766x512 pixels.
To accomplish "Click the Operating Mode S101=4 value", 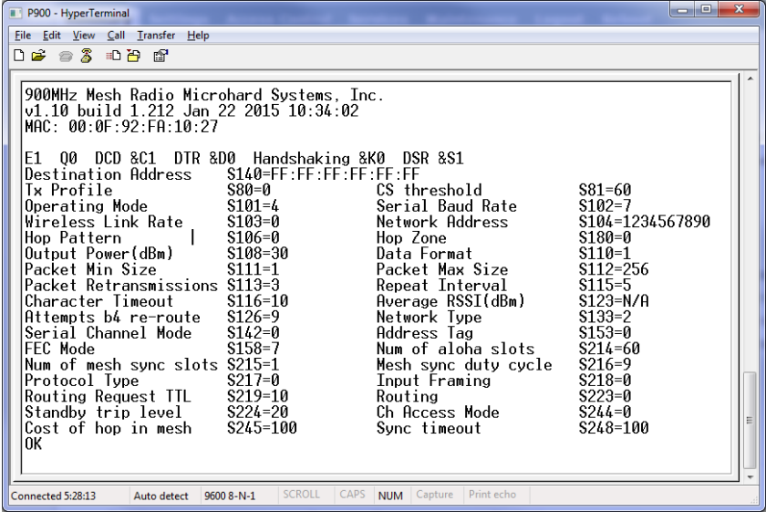I will pos(254,206).
